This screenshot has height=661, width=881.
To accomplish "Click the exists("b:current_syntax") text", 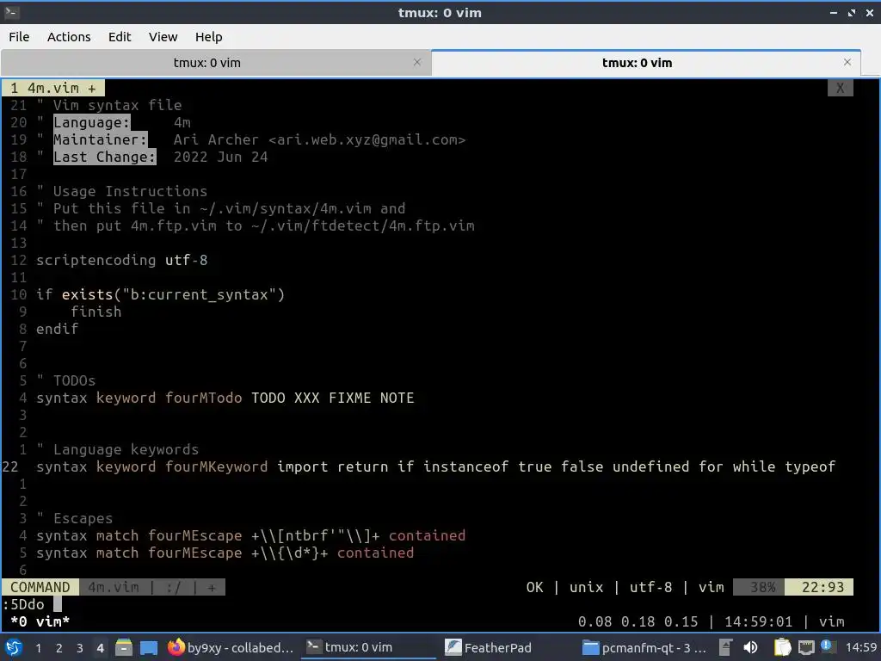I will point(173,294).
